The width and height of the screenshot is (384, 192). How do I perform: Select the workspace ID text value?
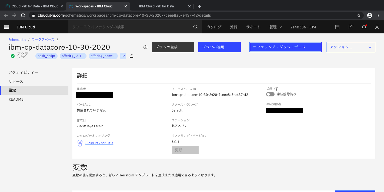point(210,95)
